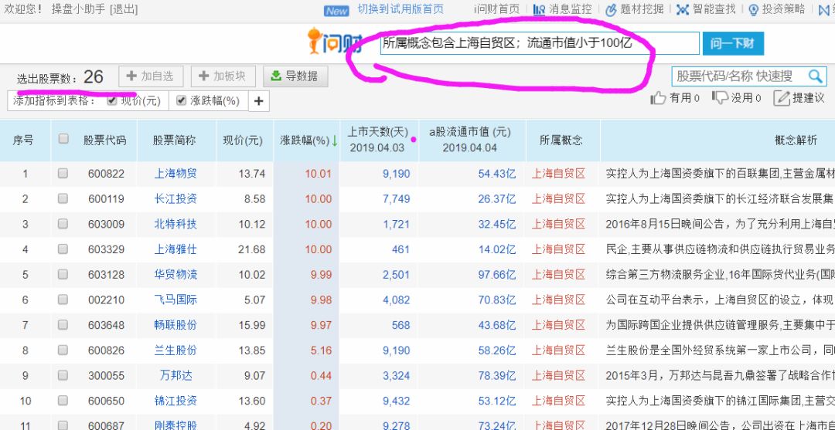The image size is (835, 430).
Task: Open stock link 北特科技
Action: [176, 224]
